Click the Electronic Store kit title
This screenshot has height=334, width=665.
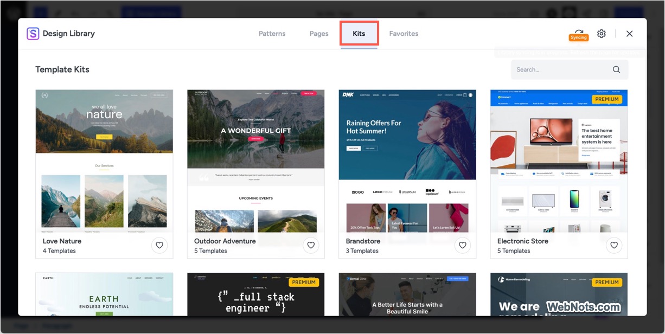coord(523,241)
